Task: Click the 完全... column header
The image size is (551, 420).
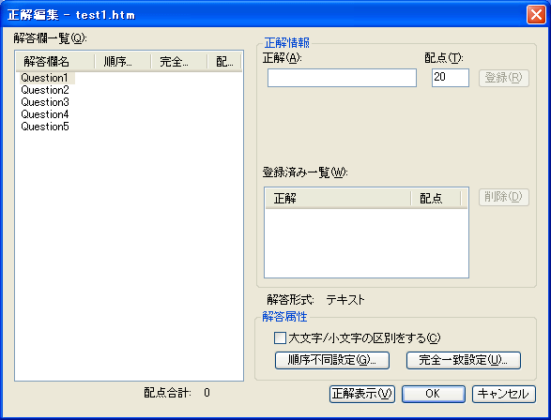Action: click(179, 62)
